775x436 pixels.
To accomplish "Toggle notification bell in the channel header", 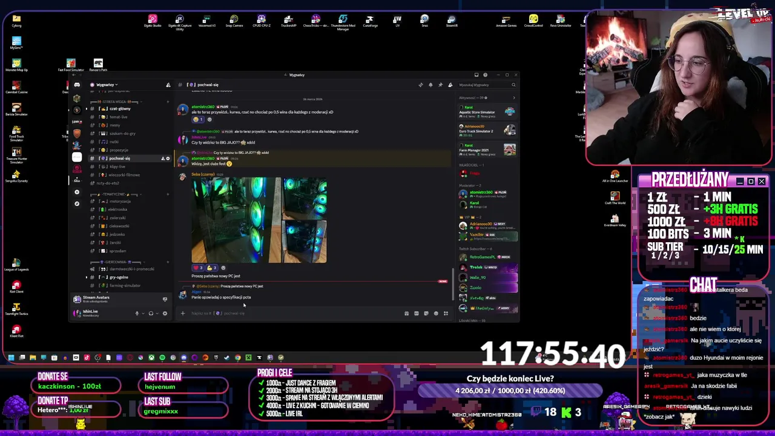I will point(430,85).
